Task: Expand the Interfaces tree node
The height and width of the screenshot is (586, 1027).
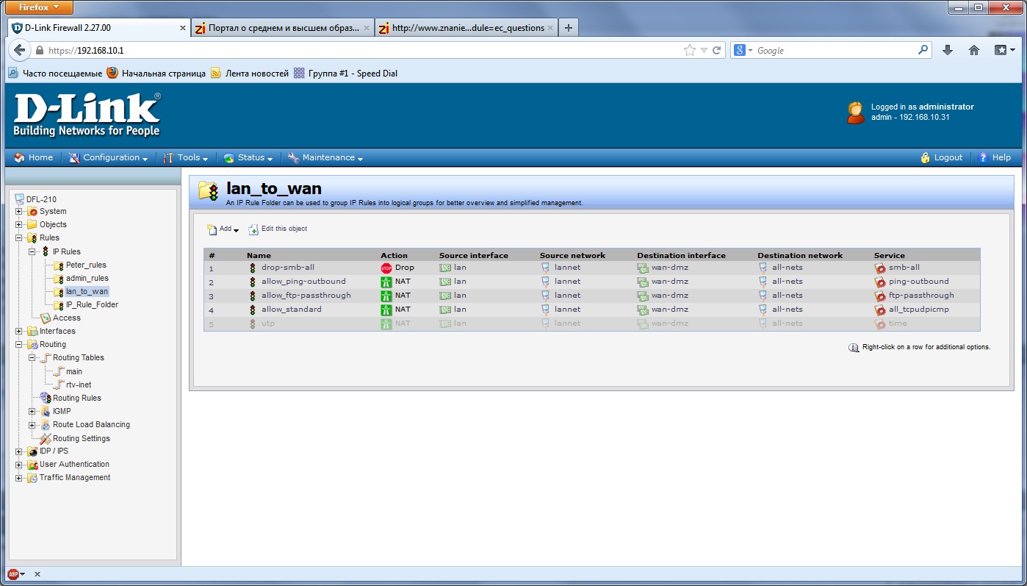Action: (x=19, y=332)
